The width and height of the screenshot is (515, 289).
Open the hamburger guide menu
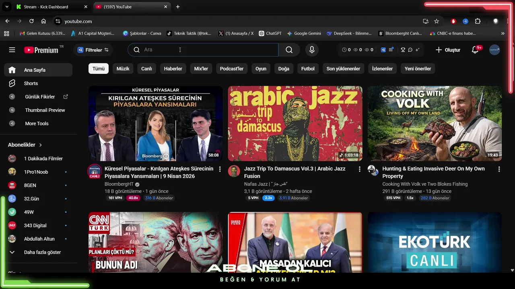coord(12,50)
